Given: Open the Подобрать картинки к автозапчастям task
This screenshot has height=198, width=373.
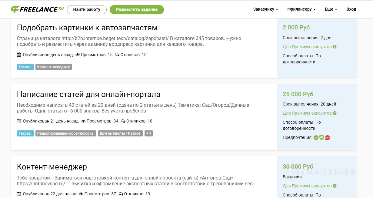Looking at the screenshot, I should [87, 28].
